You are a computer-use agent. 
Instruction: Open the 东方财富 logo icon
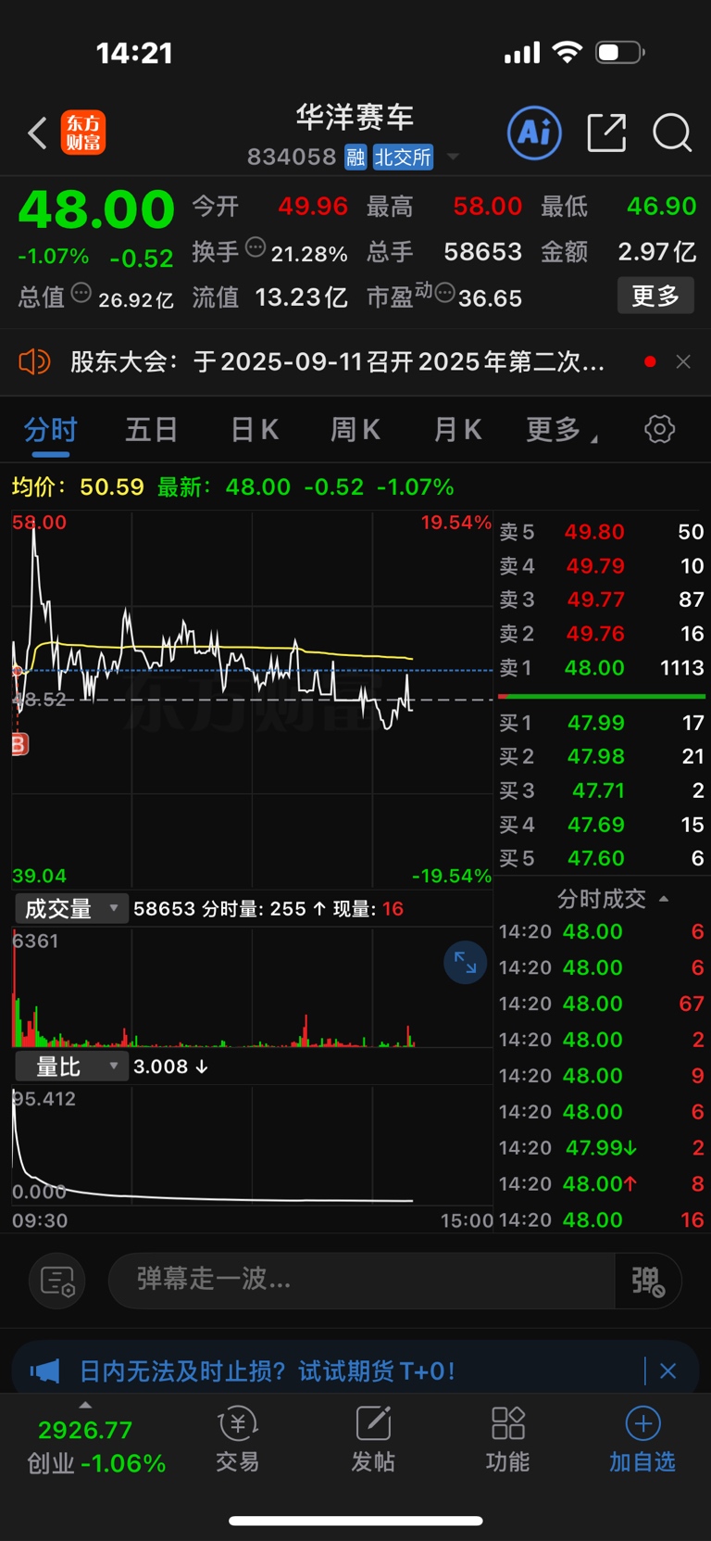click(x=83, y=133)
